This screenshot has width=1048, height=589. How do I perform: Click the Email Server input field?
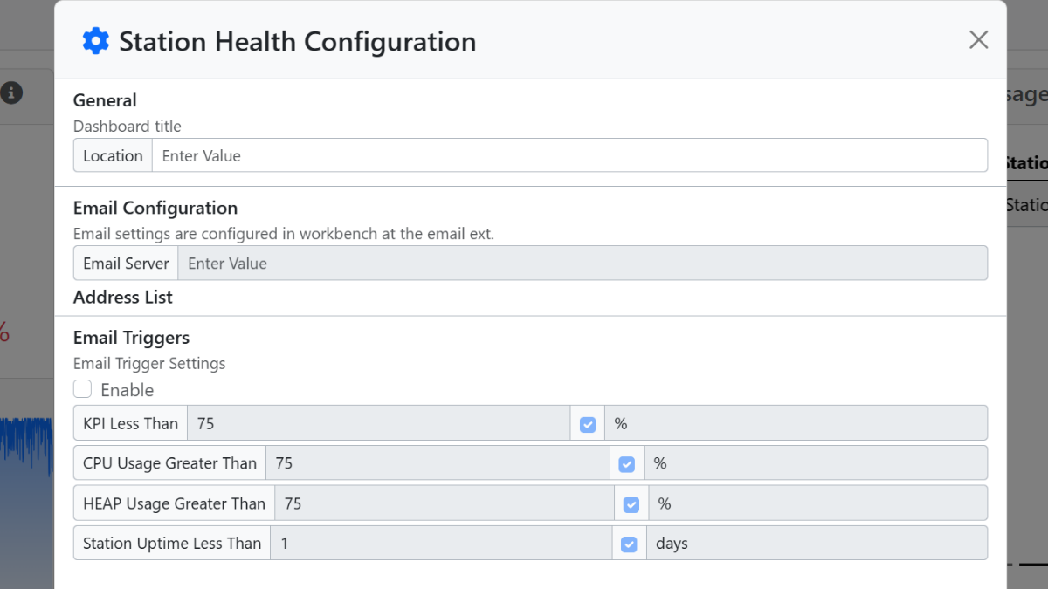(x=582, y=264)
